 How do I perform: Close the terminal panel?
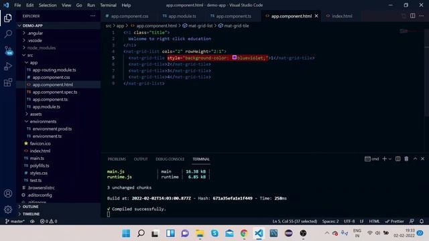[422, 159]
